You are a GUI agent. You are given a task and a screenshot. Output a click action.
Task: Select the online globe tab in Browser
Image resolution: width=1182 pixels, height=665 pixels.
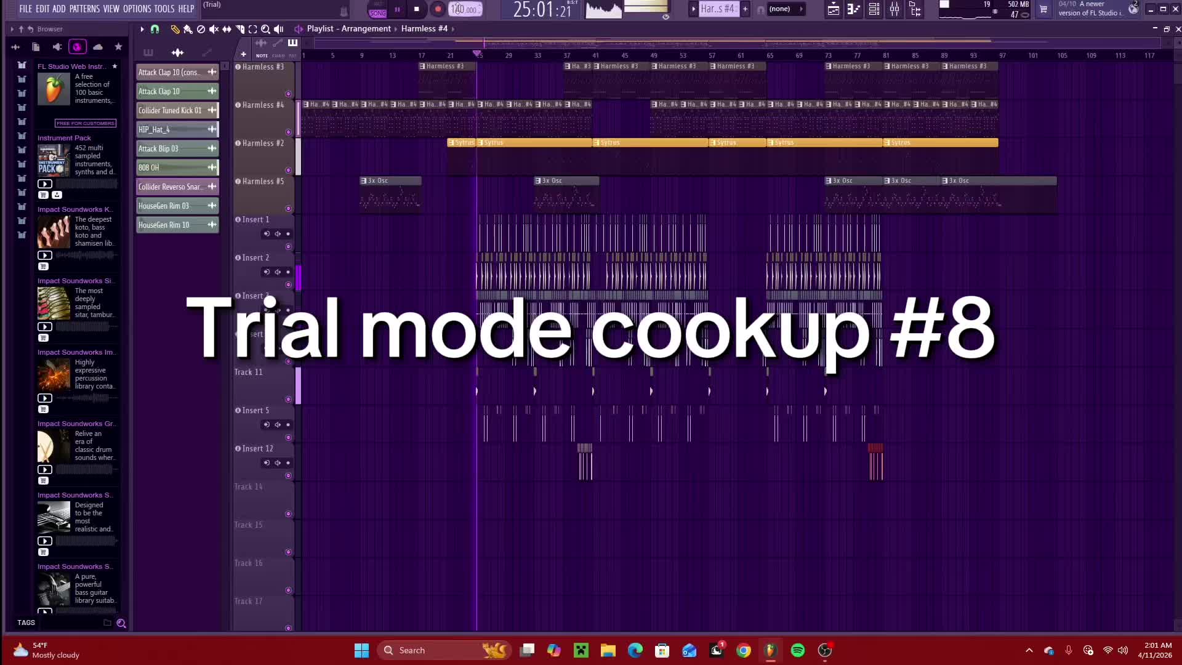pyautogui.click(x=77, y=47)
